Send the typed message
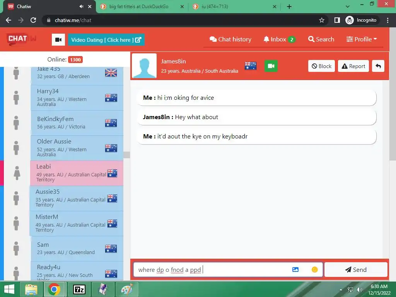 (x=356, y=270)
